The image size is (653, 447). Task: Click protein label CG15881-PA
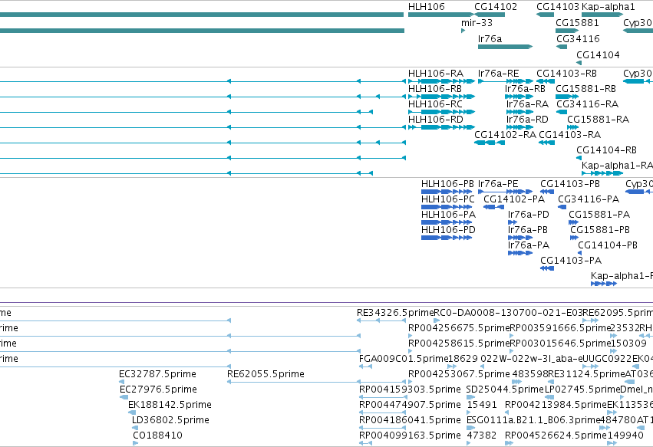tap(599, 215)
